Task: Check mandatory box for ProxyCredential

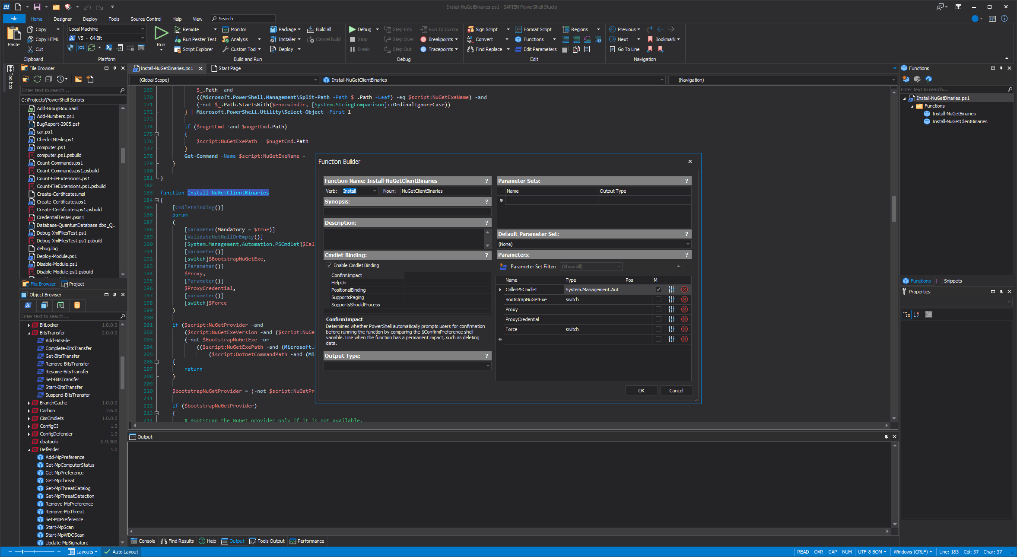Action: click(658, 319)
